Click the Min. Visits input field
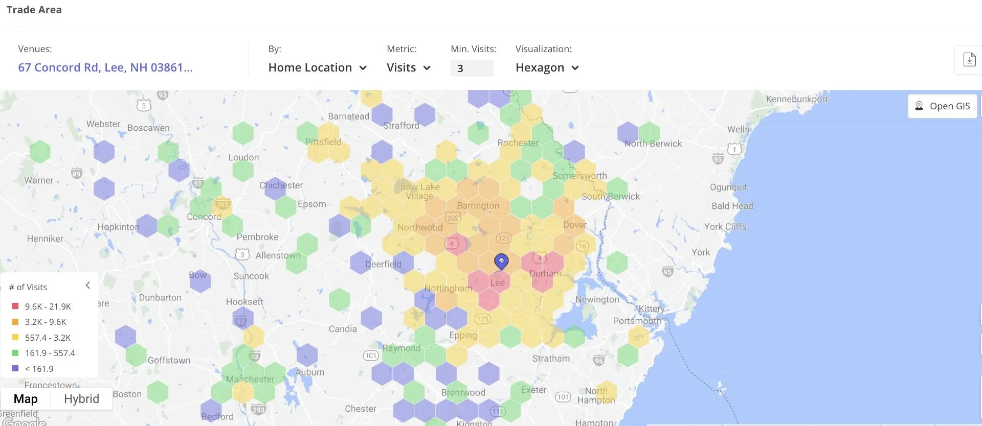Image resolution: width=982 pixels, height=426 pixels. tap(472, 68)
